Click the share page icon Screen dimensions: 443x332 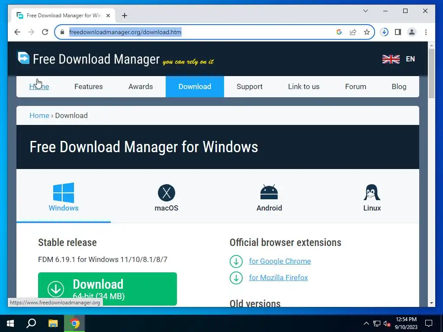pyautogui.click(x=353, y=32)
